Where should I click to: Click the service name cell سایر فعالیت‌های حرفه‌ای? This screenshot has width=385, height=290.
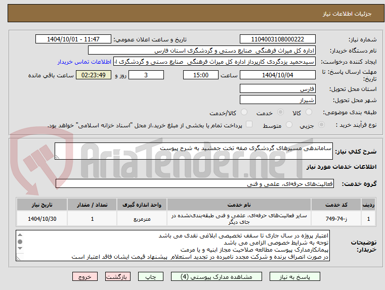point(239,219)
